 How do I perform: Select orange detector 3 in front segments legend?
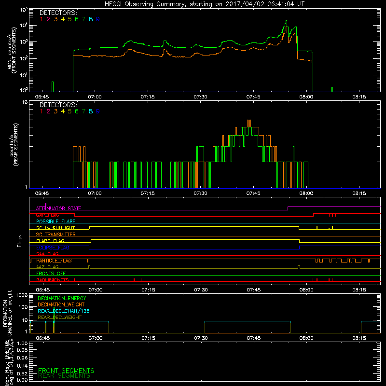coord(55,19)
